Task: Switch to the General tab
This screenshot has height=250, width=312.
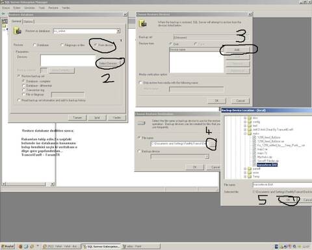Action: pos(16,21)
